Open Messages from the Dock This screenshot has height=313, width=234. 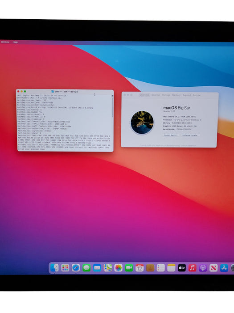point(86,268)
